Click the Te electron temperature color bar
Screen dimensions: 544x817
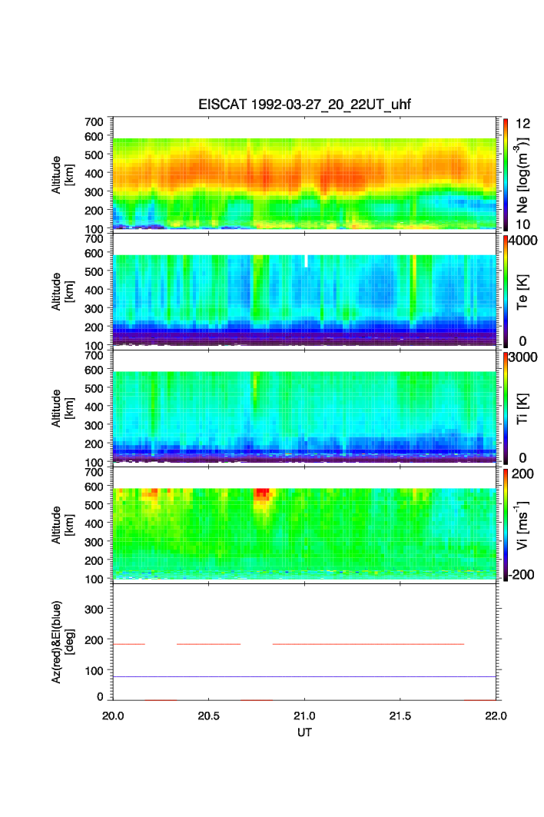point(506,291)
